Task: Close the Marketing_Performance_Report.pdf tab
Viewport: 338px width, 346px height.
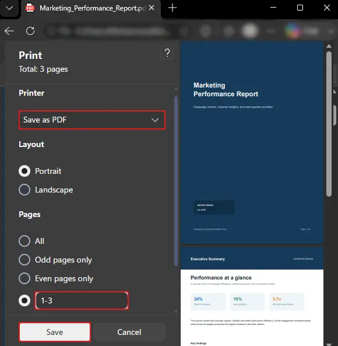Action: coord(152,8)
